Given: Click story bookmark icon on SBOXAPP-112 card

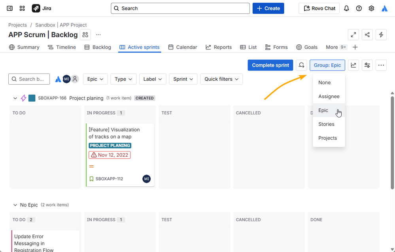Looking at the screenshot, I should click(91, 179).
